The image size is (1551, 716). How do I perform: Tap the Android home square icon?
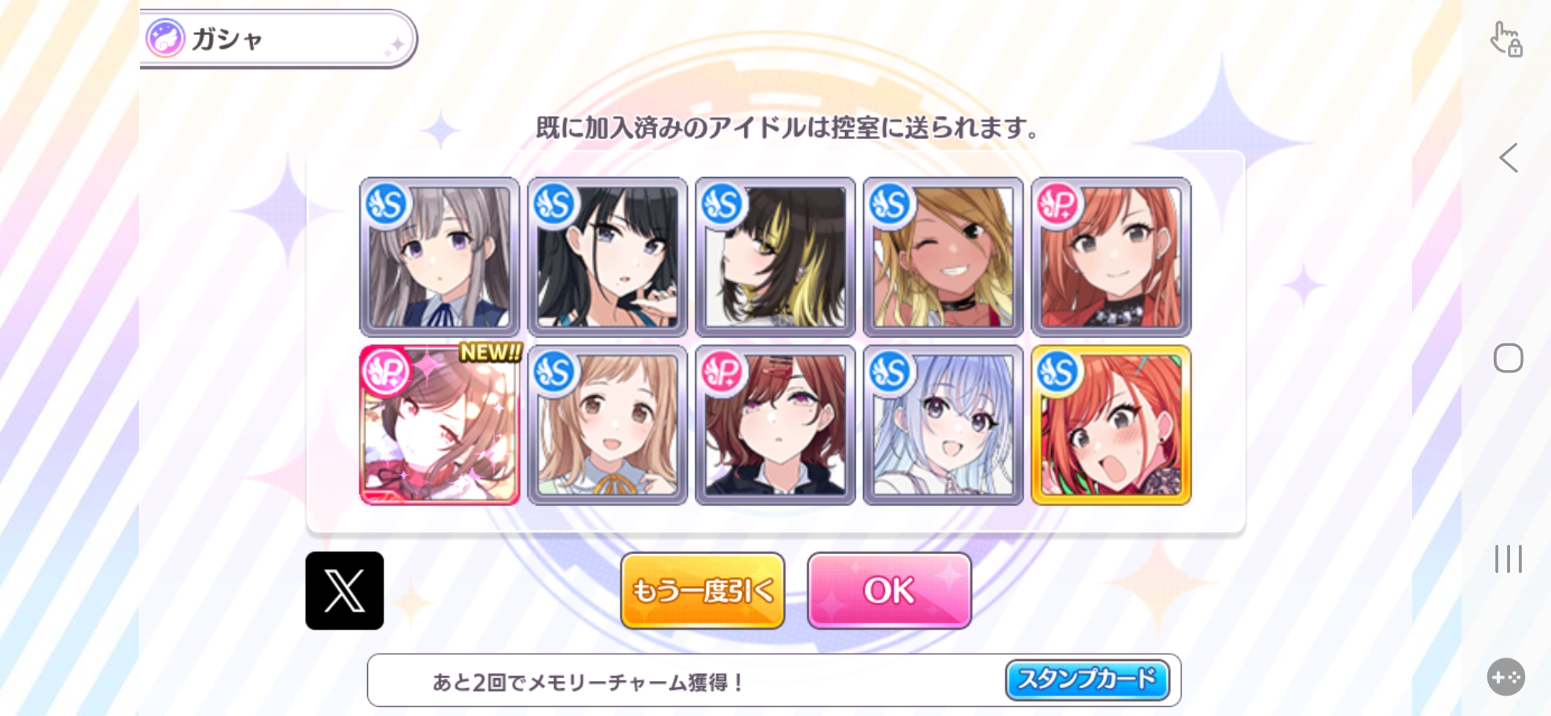pos(1508,358)
